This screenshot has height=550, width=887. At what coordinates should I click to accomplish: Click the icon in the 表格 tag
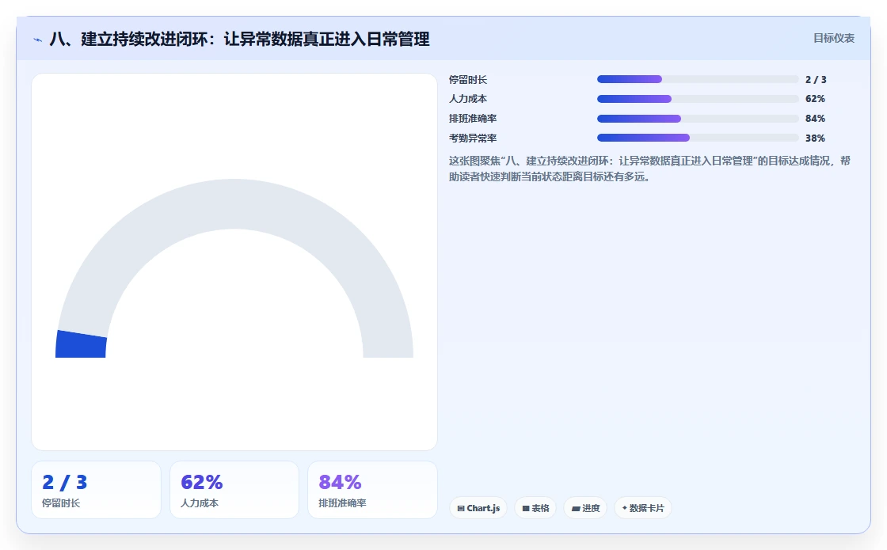[526, 509]
